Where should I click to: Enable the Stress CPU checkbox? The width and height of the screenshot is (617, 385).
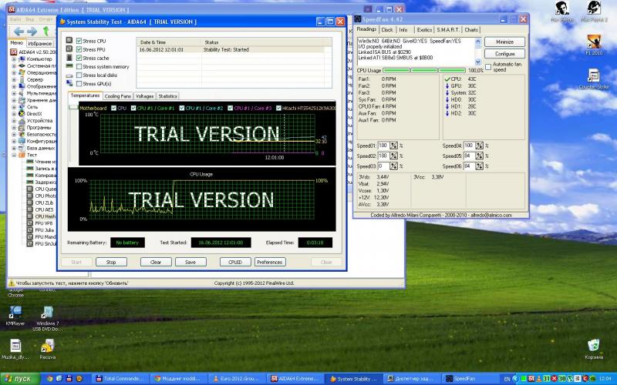pos(79,41)
